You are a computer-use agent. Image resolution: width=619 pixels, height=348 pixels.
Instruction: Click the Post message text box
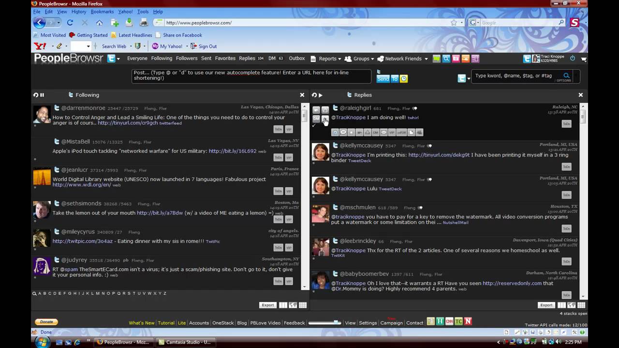(x=251, y=76)
